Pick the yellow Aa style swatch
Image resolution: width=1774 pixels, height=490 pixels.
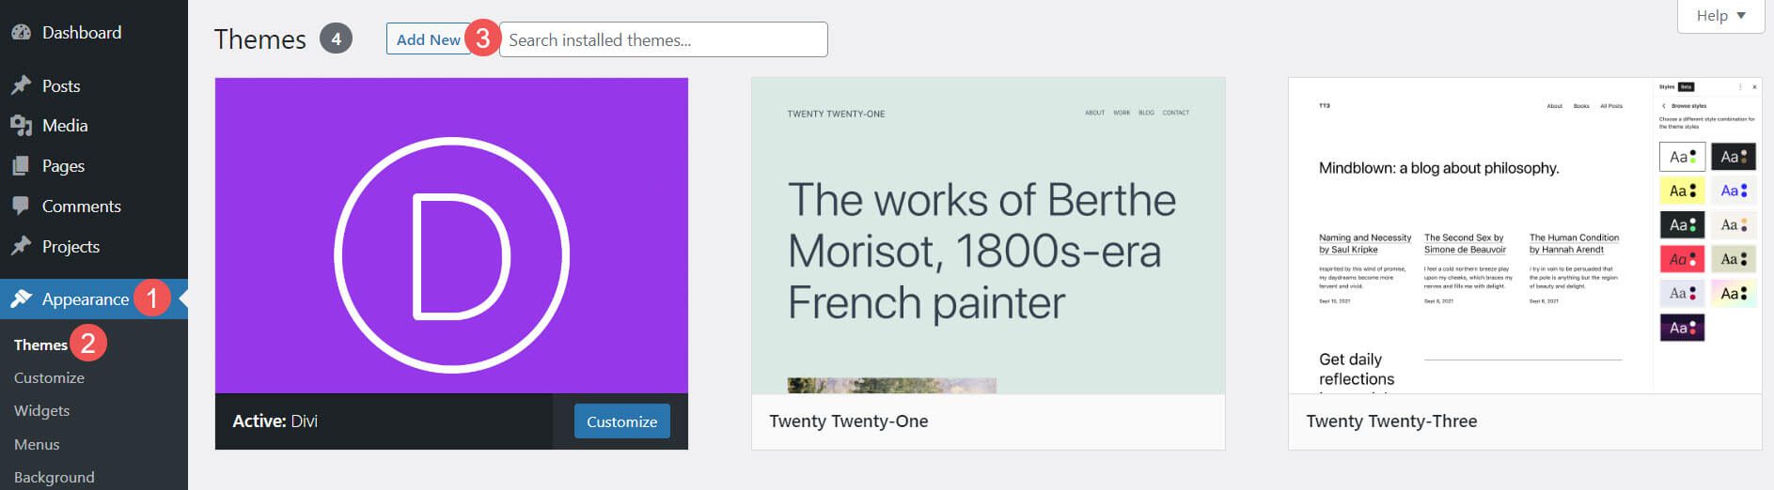(x=1682, y=191)
